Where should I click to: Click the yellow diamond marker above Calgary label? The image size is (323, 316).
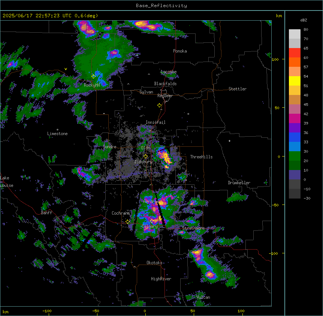coord(152,221)
